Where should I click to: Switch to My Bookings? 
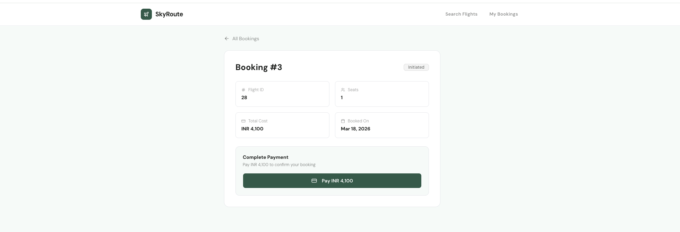[x=503, y=14]
